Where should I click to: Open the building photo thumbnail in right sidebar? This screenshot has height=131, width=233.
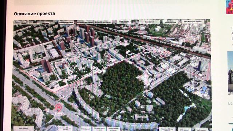pyautogui.click(x=230, y=73)
